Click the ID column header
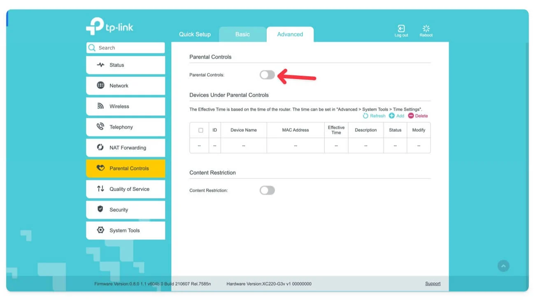The width and height of the screenshot is (535, 301). pyautogui.click(x=215, y=130)
